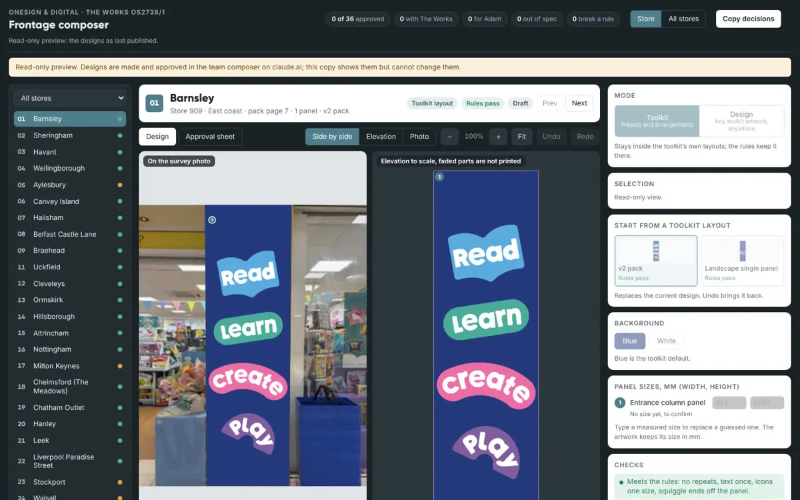Viewport: 800px width, 500px height.
Task: Switch scope to Store in the top toggle
Action: click(646, 19)
